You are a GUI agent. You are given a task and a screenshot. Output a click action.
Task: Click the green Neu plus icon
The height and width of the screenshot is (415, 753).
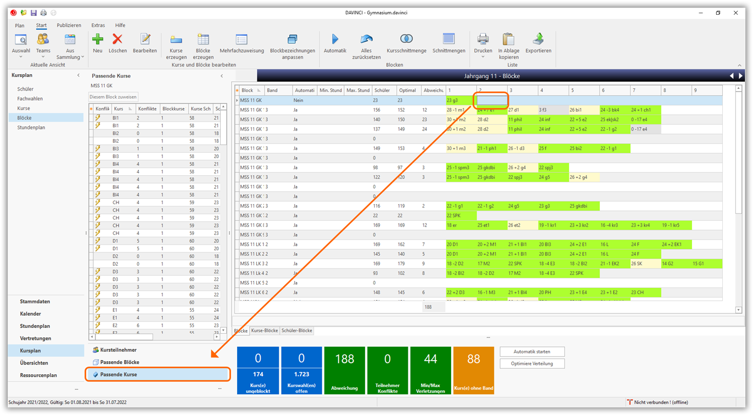[98, 40]
